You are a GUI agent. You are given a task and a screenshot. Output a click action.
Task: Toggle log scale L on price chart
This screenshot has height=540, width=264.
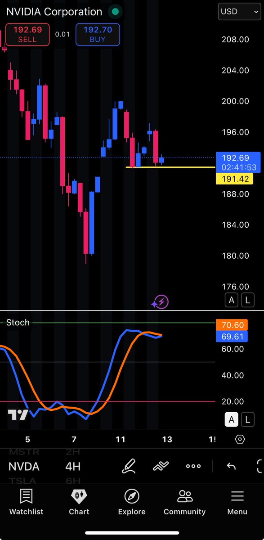(x=247, y=301)
